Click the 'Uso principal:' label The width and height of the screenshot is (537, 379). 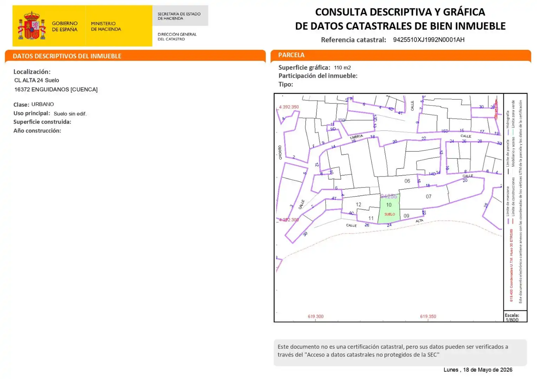click(32, 113)
